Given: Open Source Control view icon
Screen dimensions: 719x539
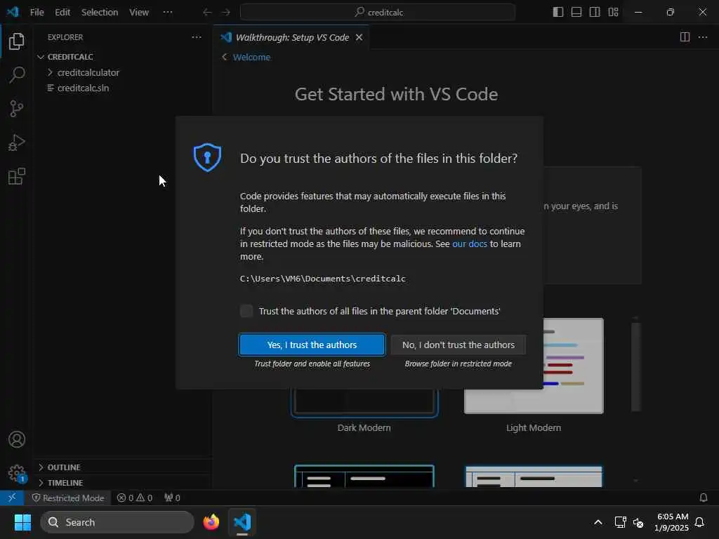Looking at the screenshot, I should (x=17, y=109).
